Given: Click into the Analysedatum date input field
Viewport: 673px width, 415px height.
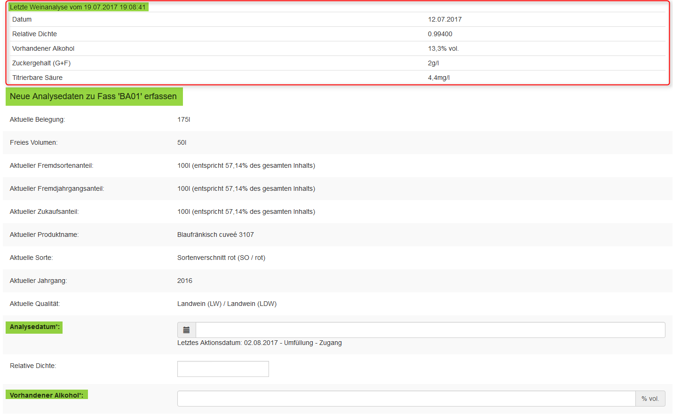Looking at the screenshot, I should 430,330.
